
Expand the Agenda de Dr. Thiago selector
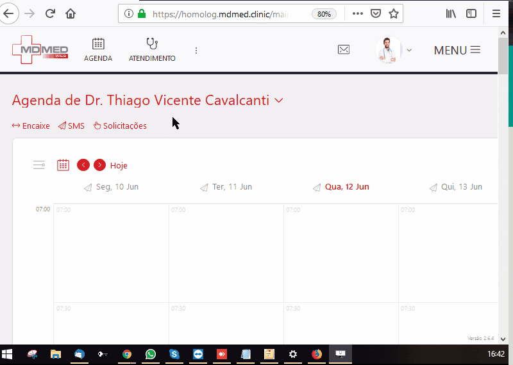pos(279,101)
